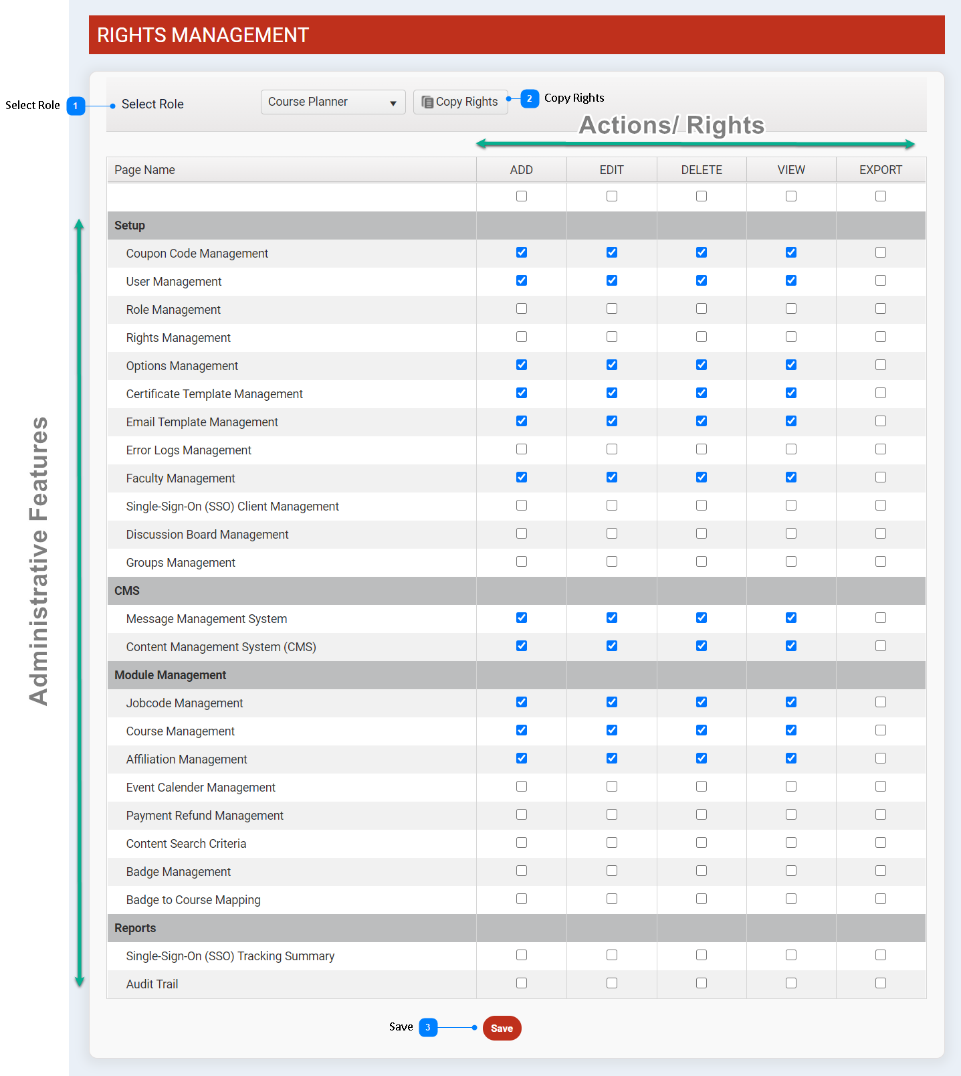Enable ADD for Error Logs Management
This screenshot has height=1076, width=961.
pos(522,449)
